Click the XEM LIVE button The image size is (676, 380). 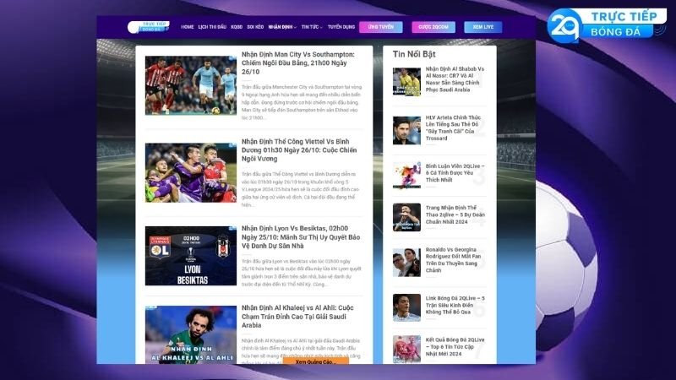tap(482, 27)
